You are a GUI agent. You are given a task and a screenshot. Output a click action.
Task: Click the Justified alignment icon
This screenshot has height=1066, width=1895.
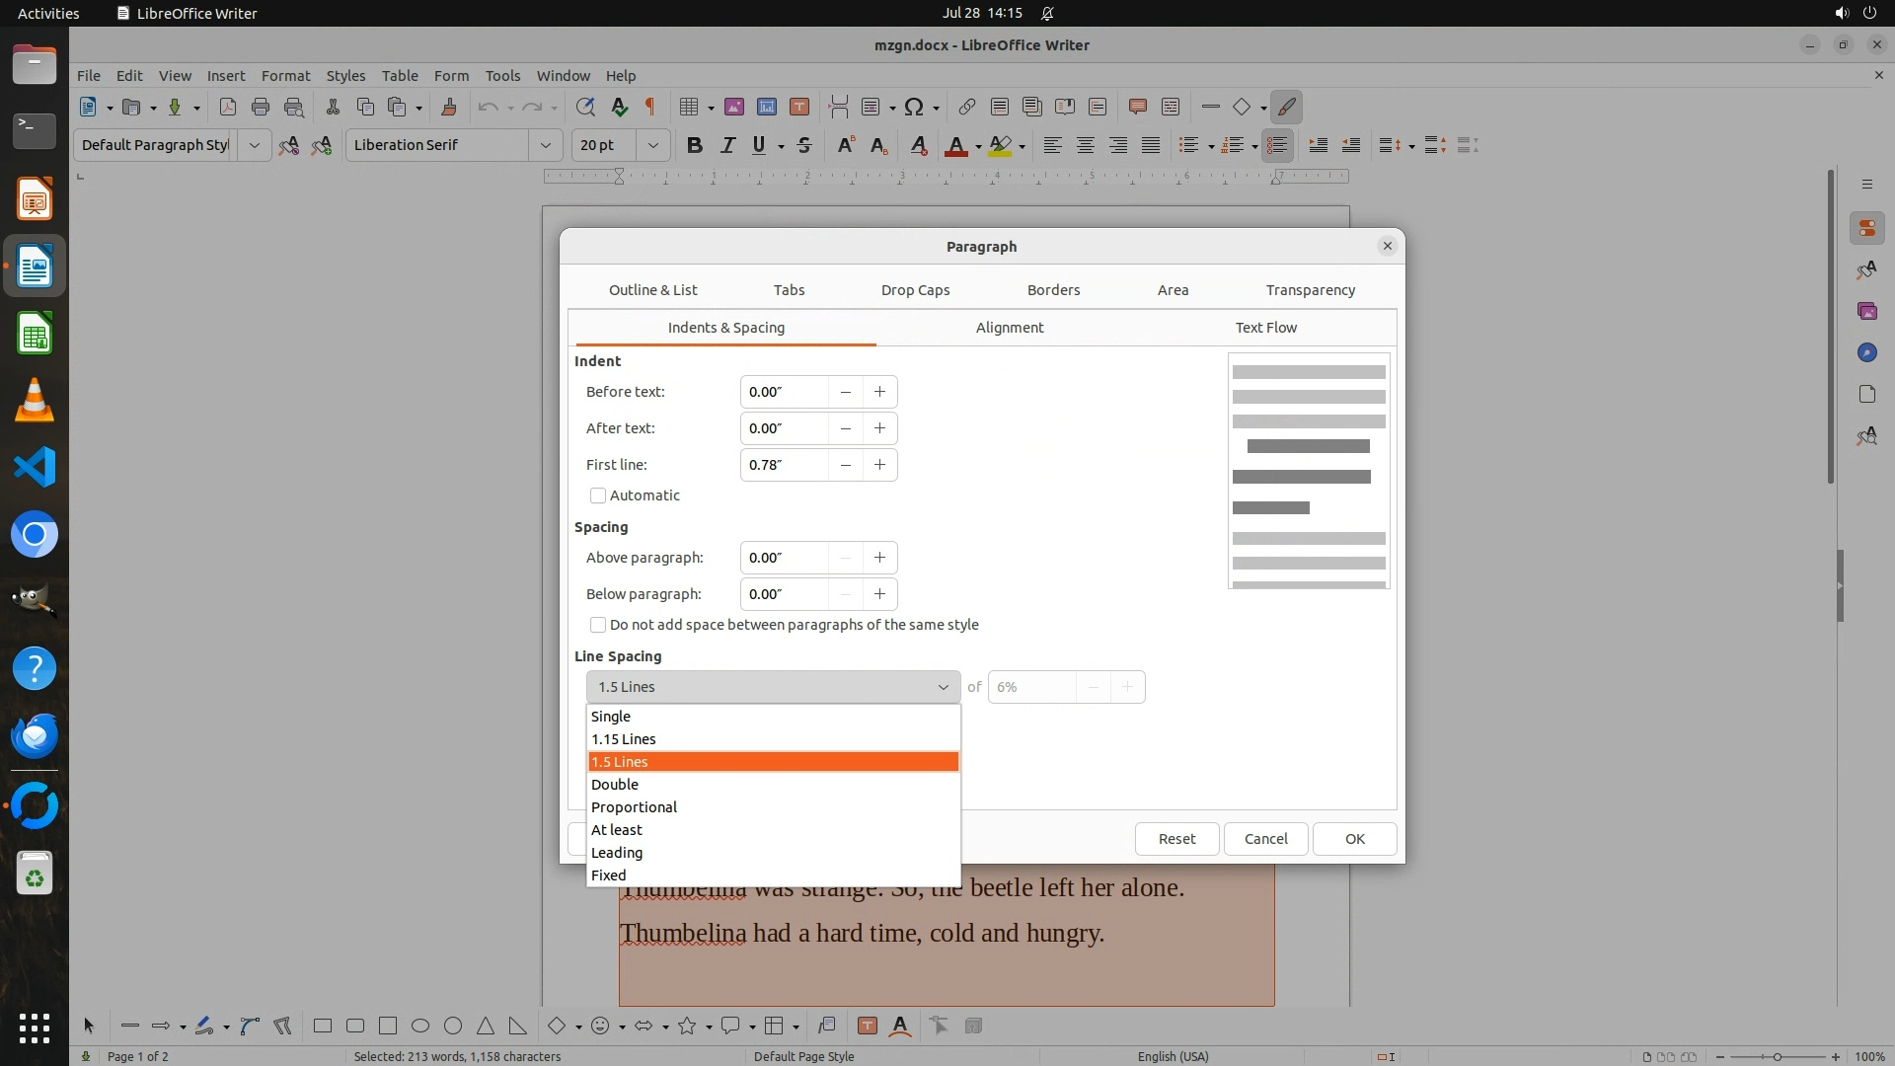(x=1151, y=145)
